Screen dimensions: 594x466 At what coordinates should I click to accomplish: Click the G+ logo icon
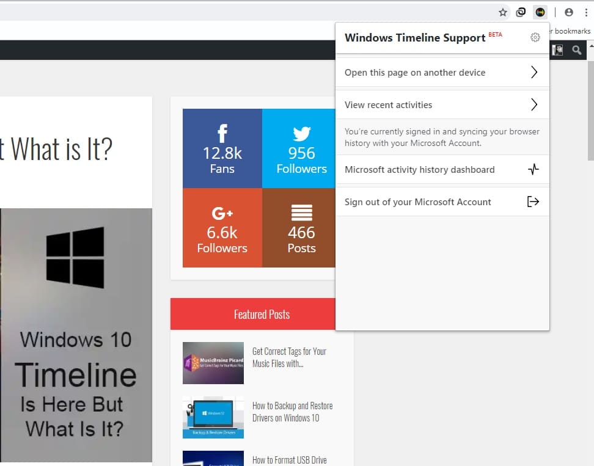click(x=222, y=214)
